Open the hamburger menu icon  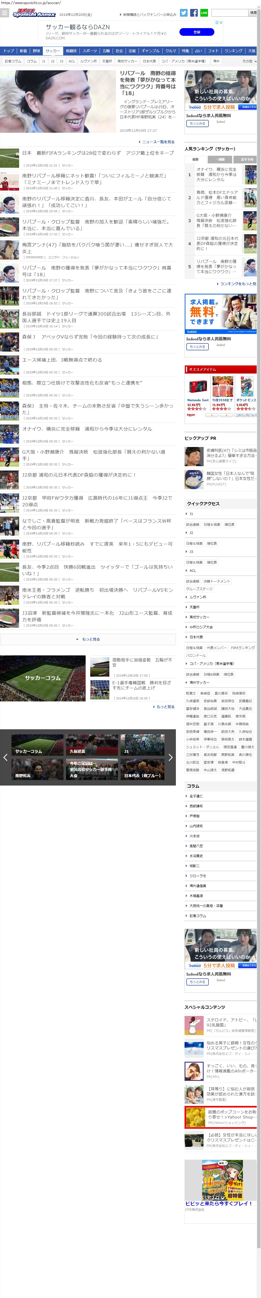[x=5, y=13]
